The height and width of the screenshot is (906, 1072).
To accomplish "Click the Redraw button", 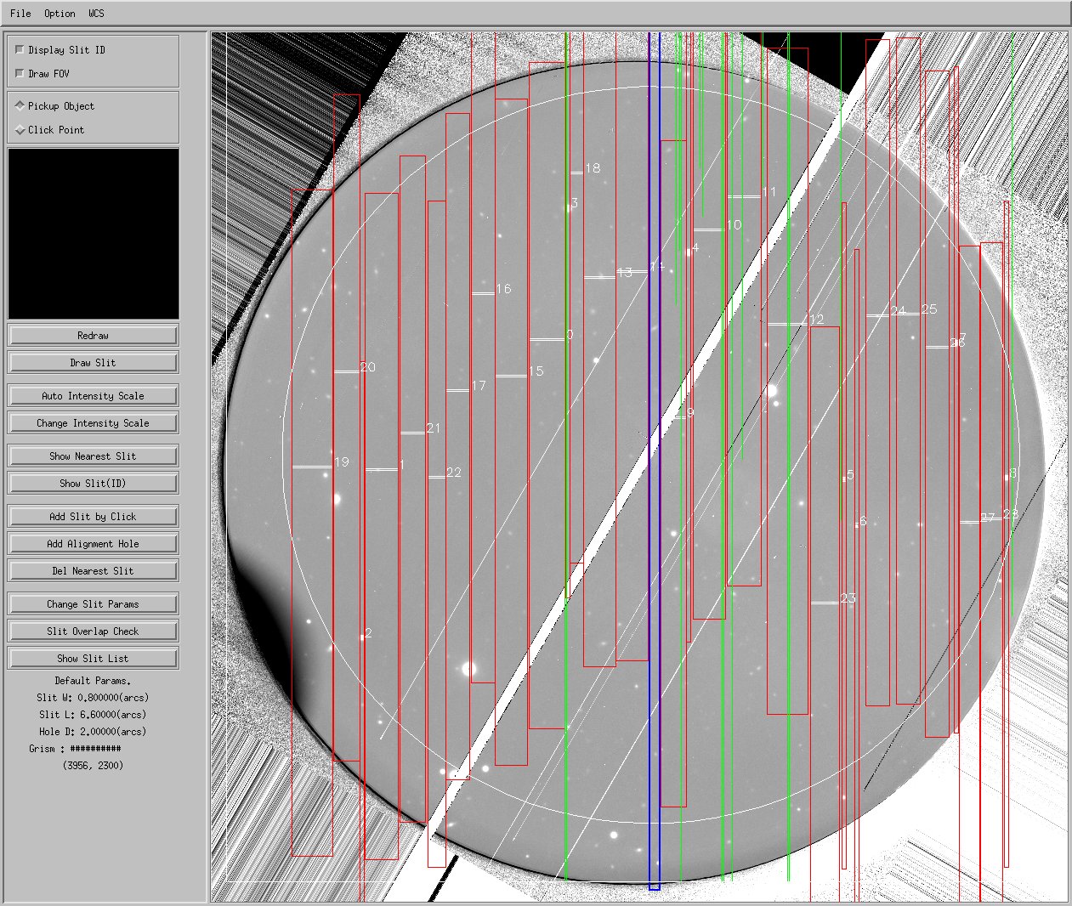I will (x=93, y=336).
